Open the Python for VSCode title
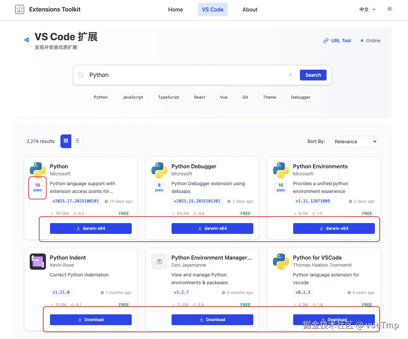The height and width of the screenshot is (339, 408). (x=317, y=258)
